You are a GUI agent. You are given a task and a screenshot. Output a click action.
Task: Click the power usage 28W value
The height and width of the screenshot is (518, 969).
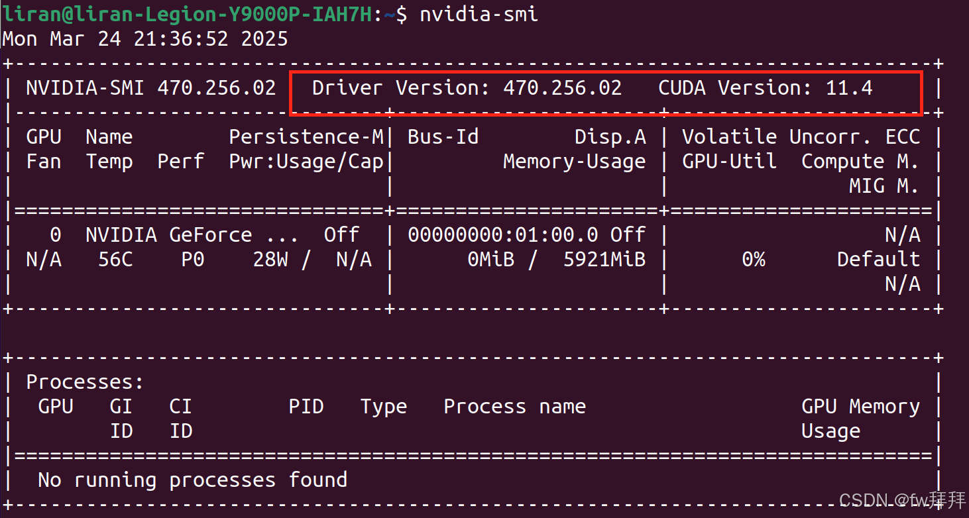coord(271,259)
